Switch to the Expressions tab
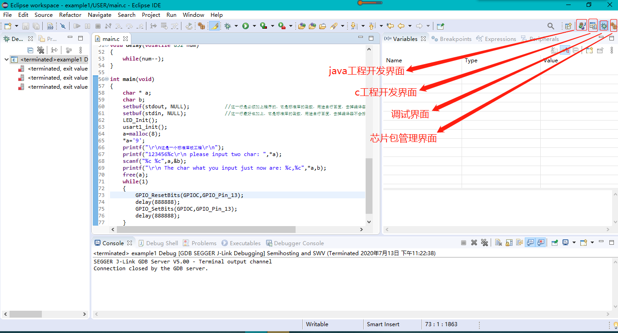618x333 pixels. 496,39
